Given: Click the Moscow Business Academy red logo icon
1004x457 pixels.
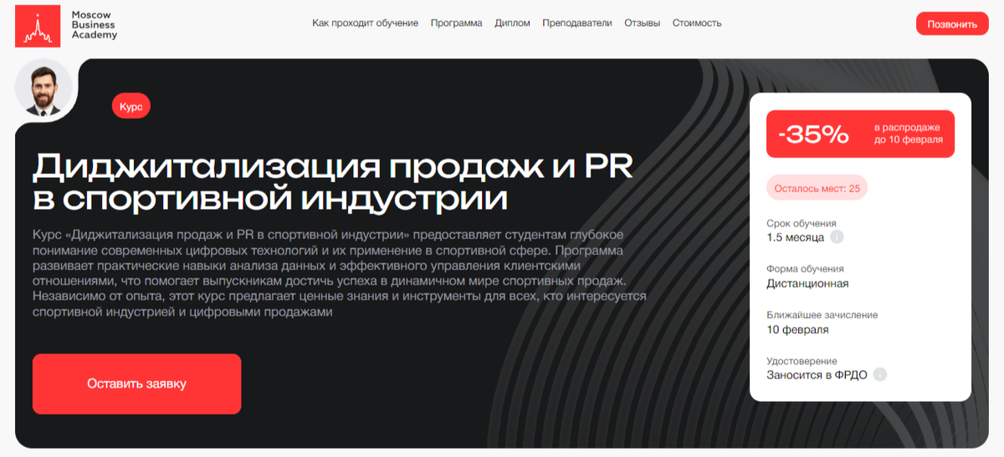Looking at the screenshot, I should point(38,26).
